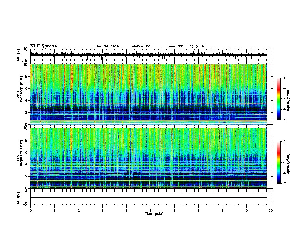The image size is (305, 236).
Task: Click the "Time (min)" x-axis title
Action: (x=154, y=214)
